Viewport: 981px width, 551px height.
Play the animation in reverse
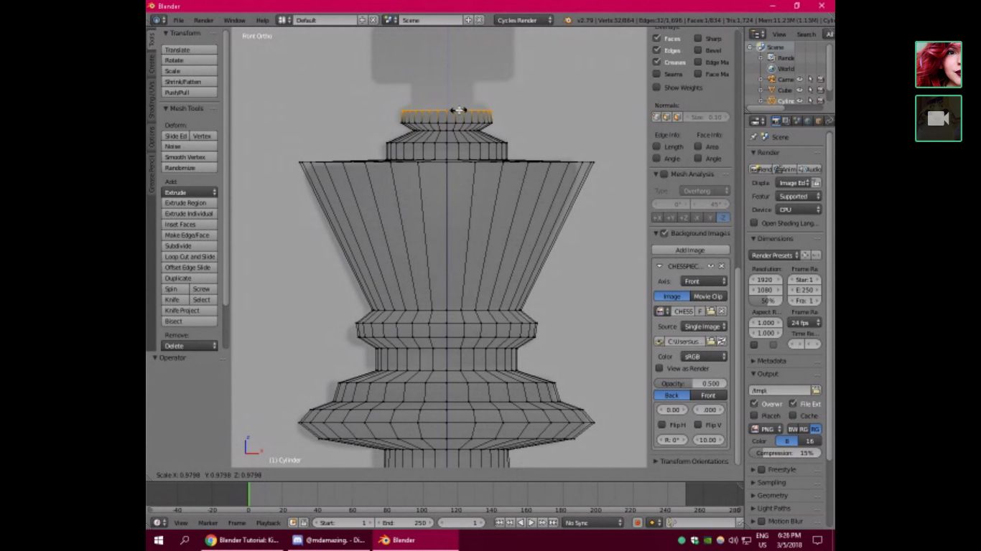[x=521, y=523]
